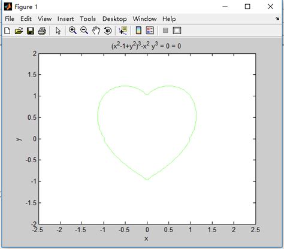284x249 pixels.
Task: Insert a colorbar from the toolbar
Action: (x=138, y=31)
